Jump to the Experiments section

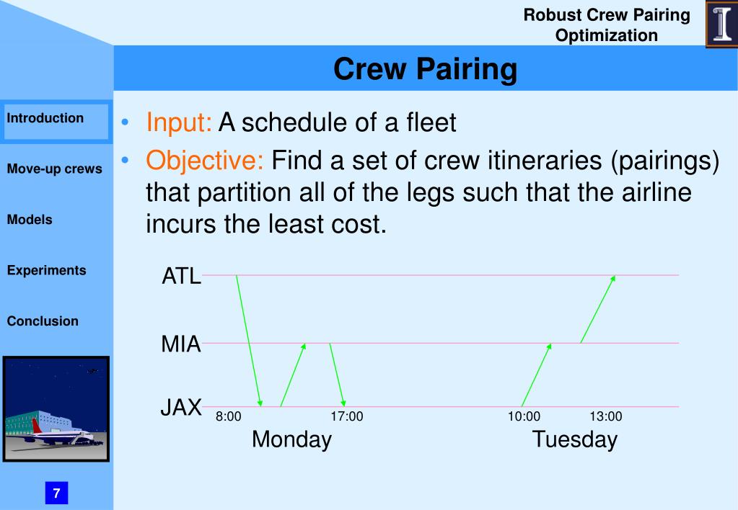click(x=47, y=270)
